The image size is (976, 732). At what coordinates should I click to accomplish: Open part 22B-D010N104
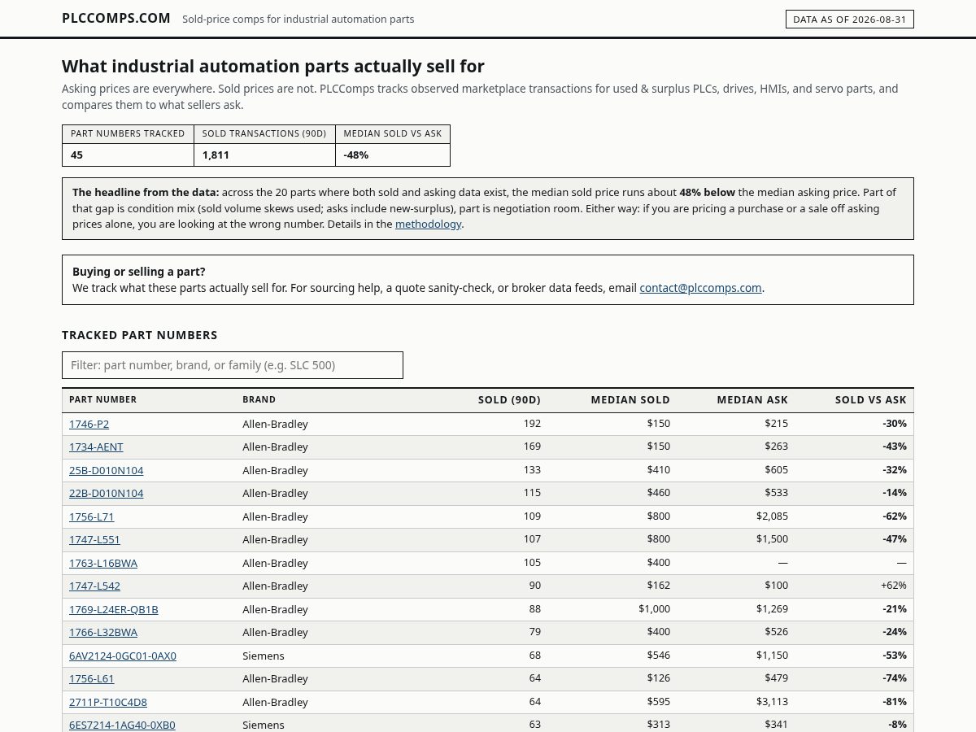click(x=106, y=493)
